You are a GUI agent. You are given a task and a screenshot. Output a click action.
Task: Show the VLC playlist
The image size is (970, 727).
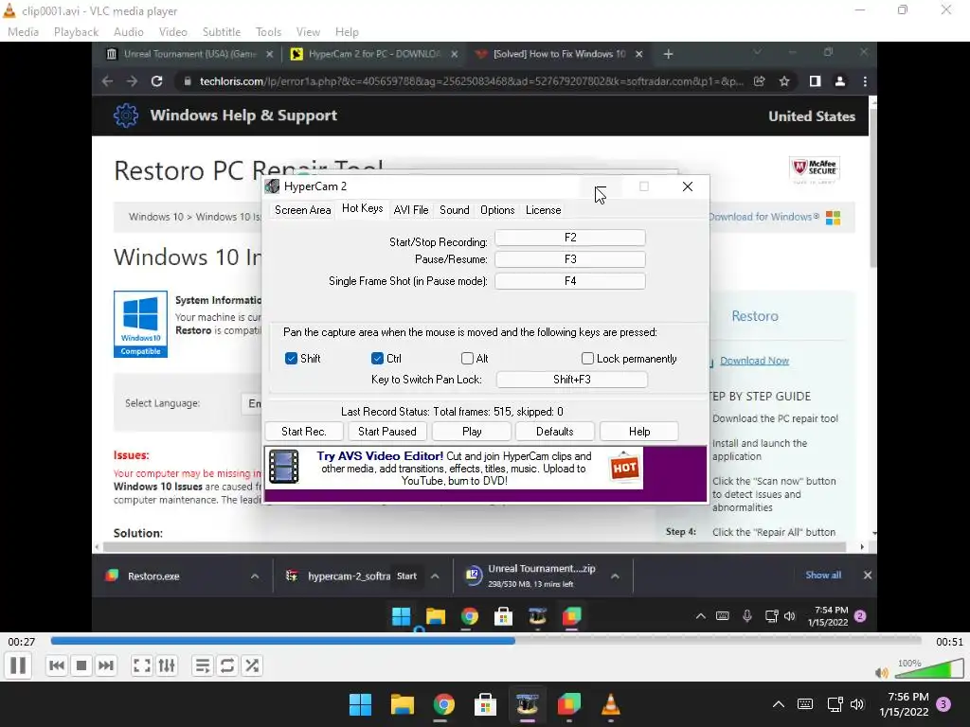(x=203, y=665)
